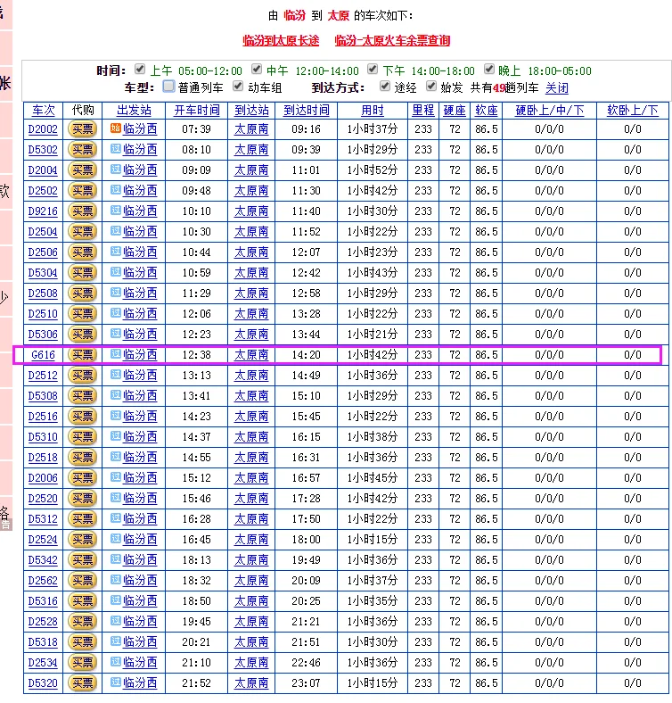
Task: Sort by the 硬座 column header
Action: tap(455, 111)
